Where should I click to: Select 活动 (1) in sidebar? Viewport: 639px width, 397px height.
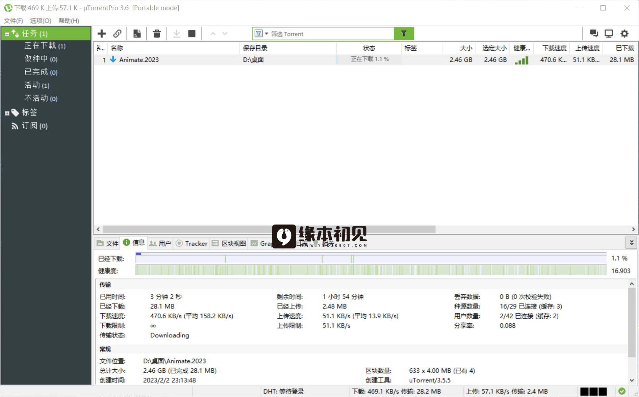[37, 85]
